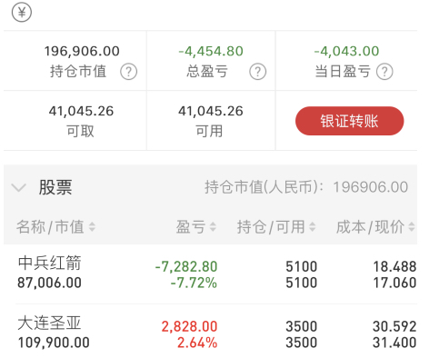Select the -4,043.00 当日盈亏 value
This screenshot has width=429, height=358.
click(x=346, y=51)
